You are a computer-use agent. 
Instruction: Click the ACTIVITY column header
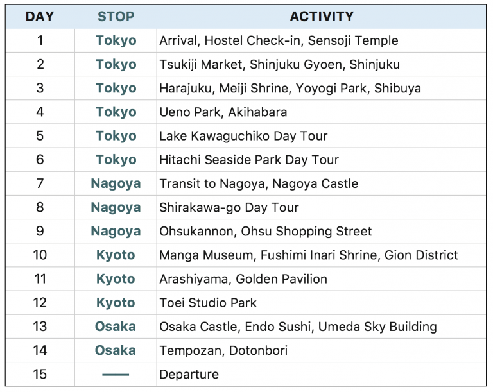coord(321,17)
